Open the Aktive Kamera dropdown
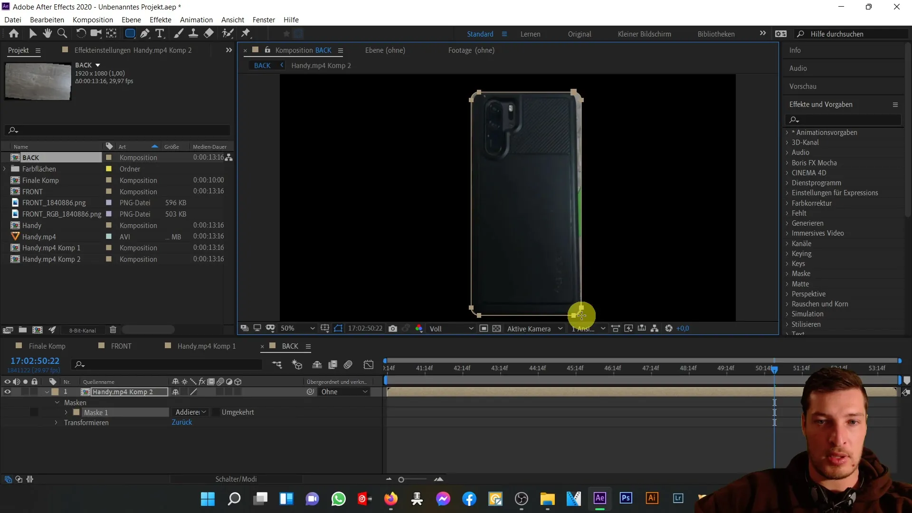The image size is (912, 513). (x=535, y=328)
